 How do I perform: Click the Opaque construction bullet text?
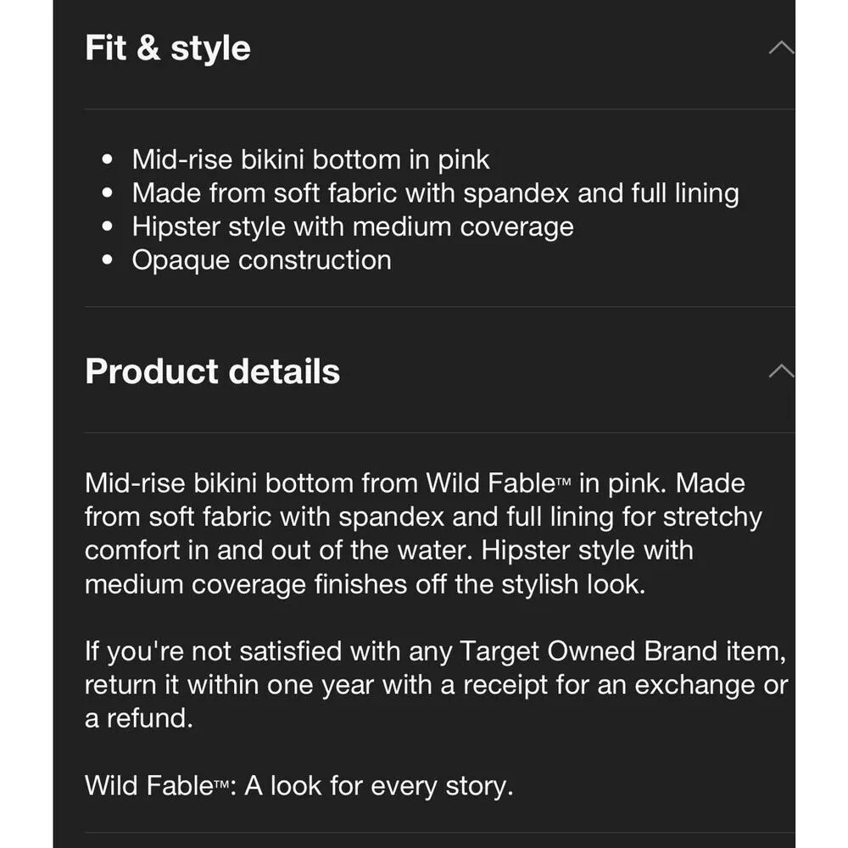tap(261, 259)
